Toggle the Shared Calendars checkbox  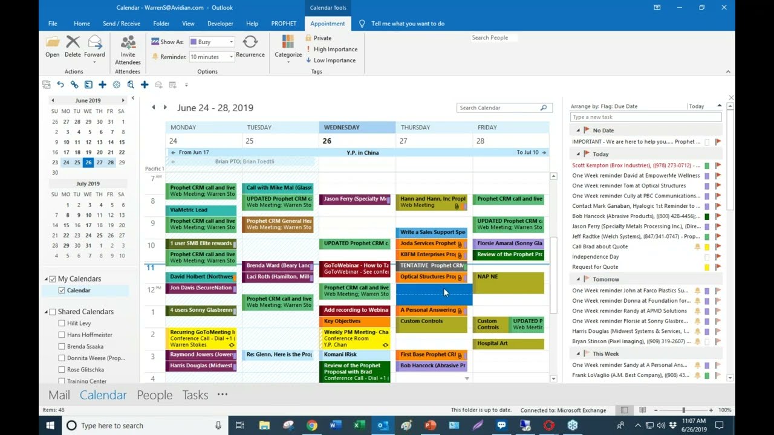53,312
